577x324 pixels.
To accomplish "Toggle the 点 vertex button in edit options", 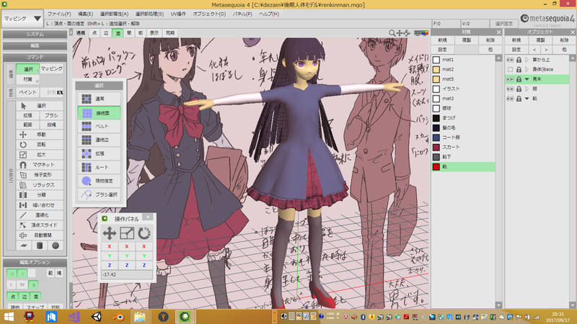I will 13,297.
